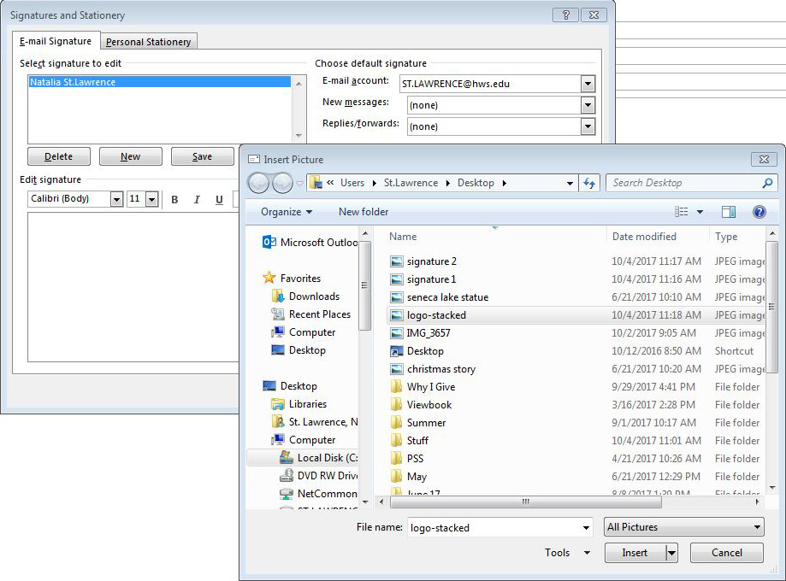Expand the Organize menu
Viewport: 786px width, 581px height.
[x=287, y=212]
